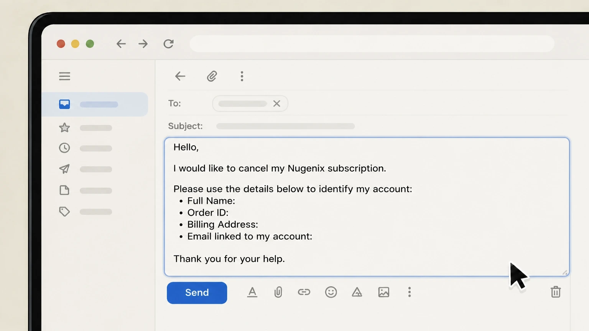
Task: Open the Labels tag icon
Action: [x=64, y=211]
